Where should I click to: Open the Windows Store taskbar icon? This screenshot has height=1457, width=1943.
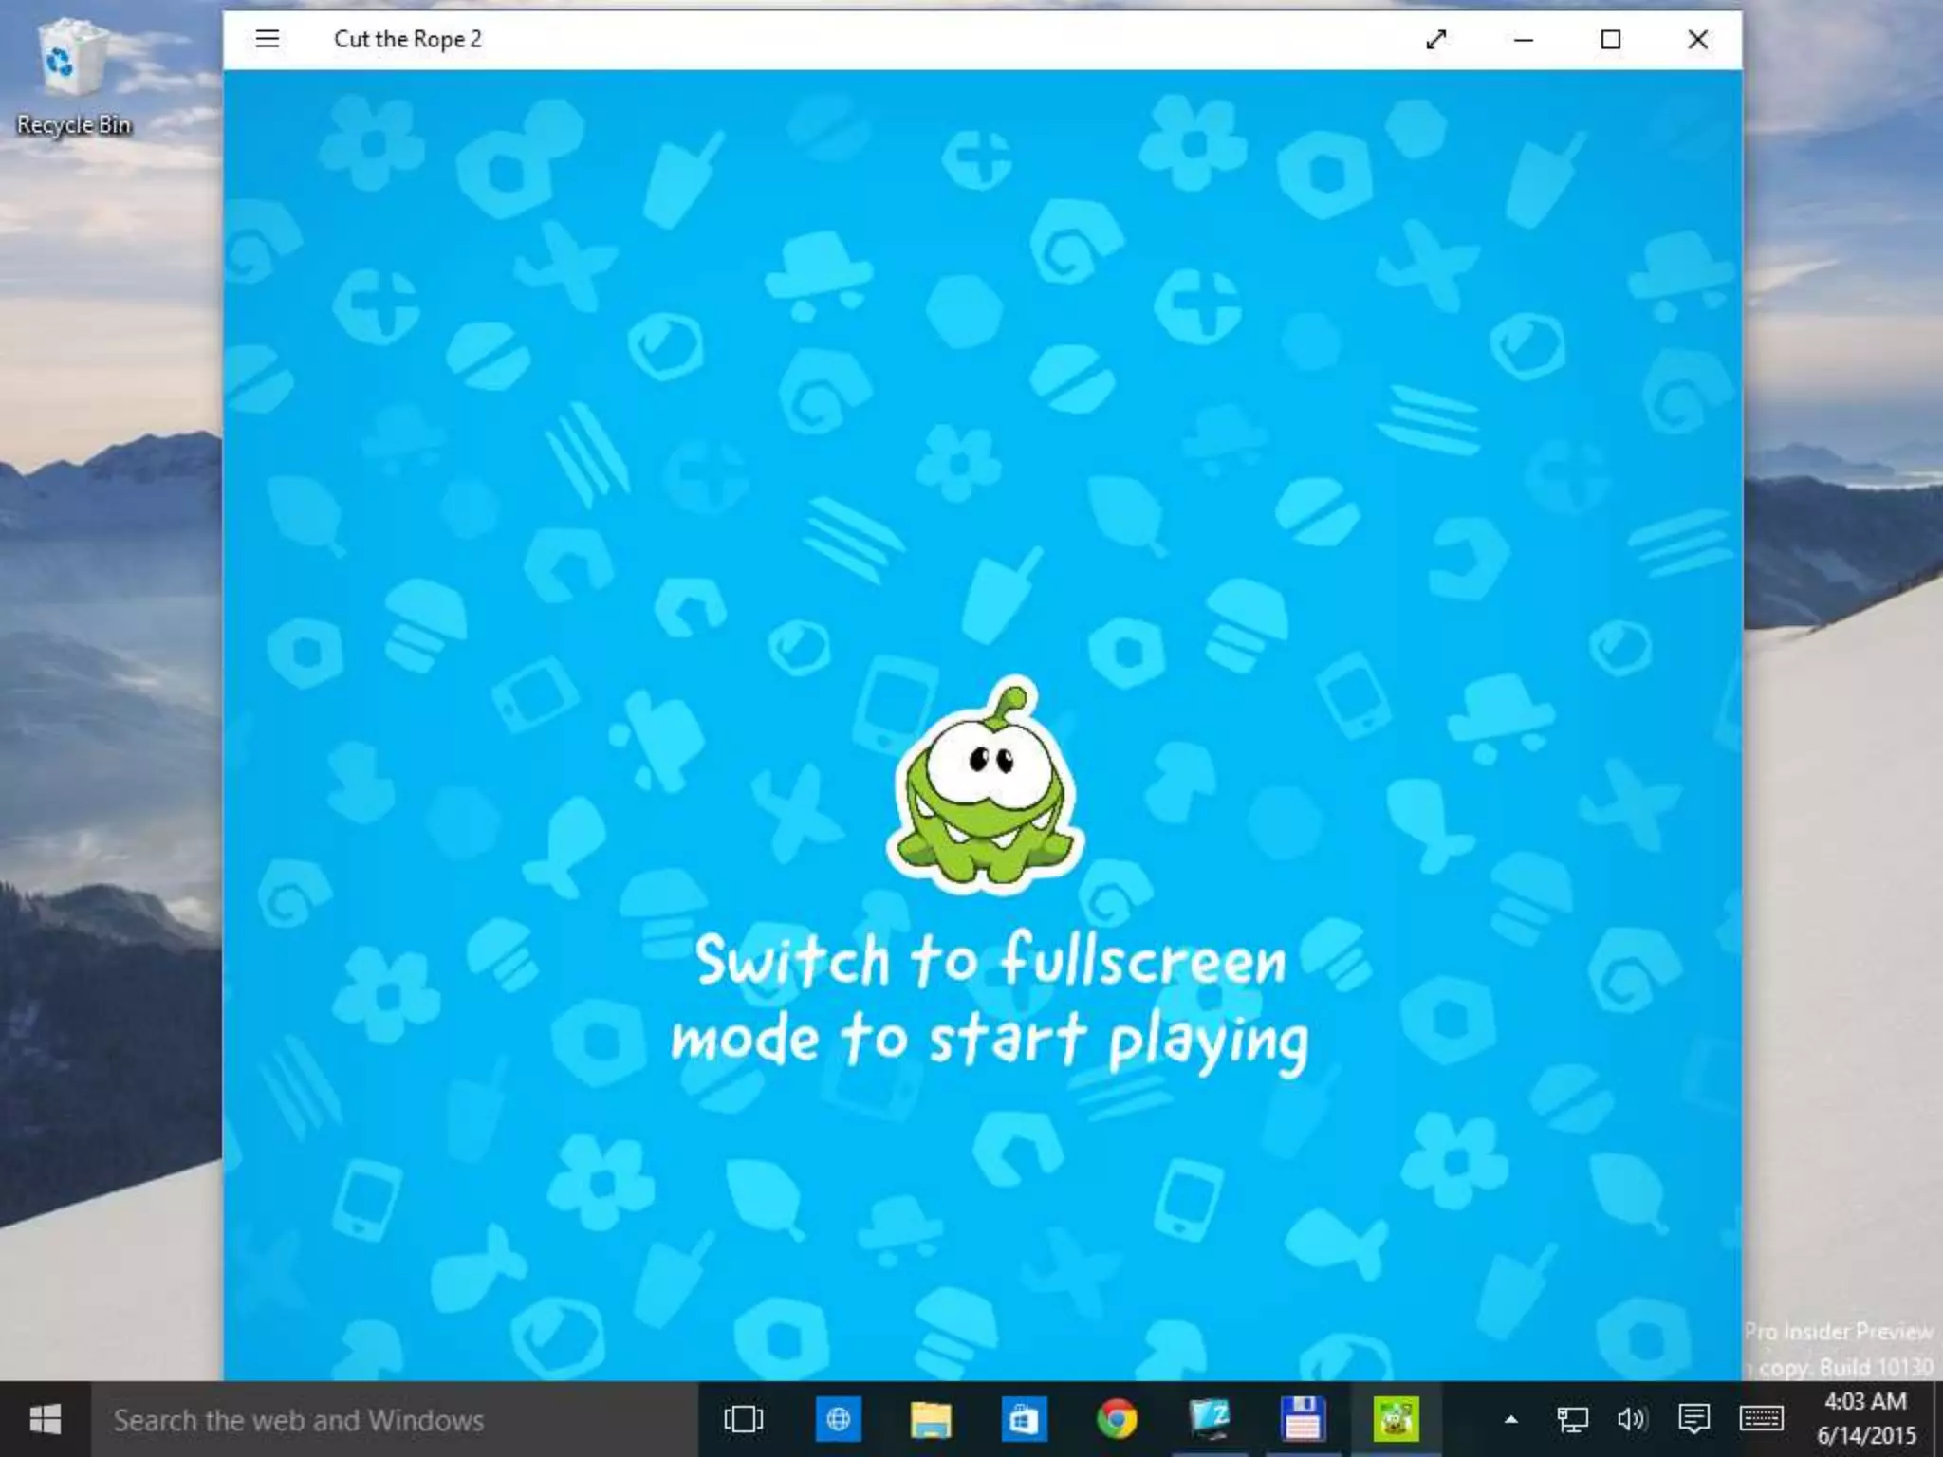pyautogui.click(x=1024, y=1419)
